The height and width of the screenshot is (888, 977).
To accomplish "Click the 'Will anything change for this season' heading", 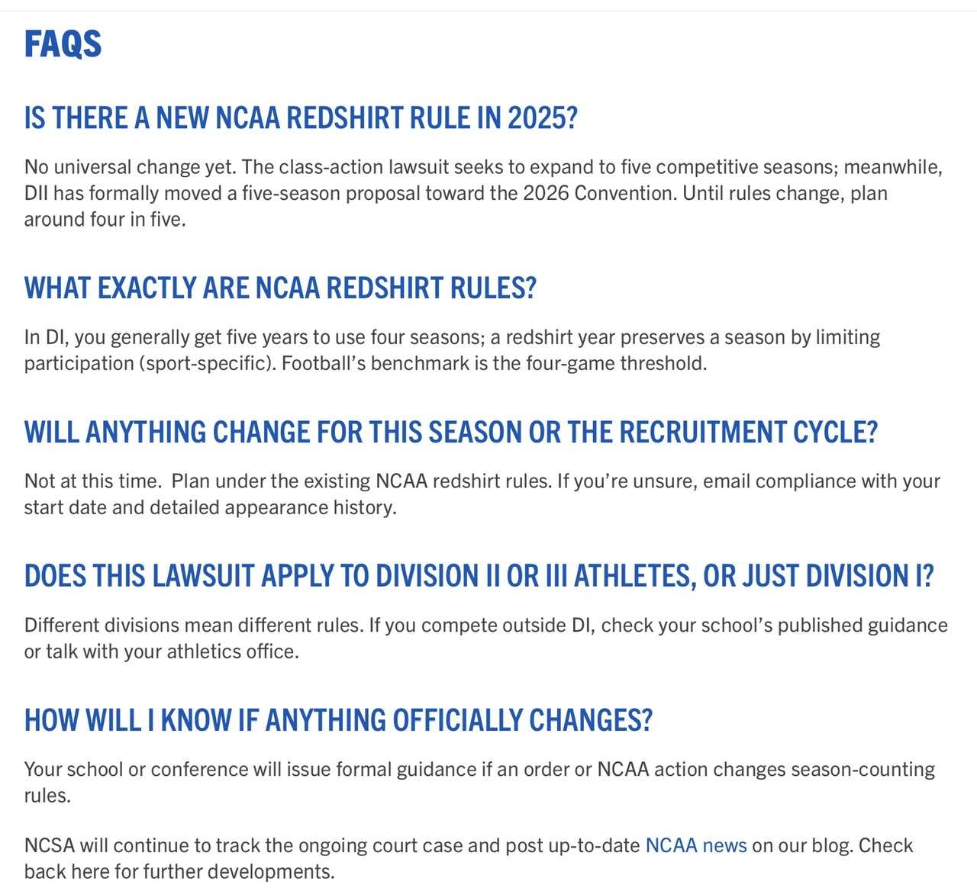I will [x=450, y=433].
